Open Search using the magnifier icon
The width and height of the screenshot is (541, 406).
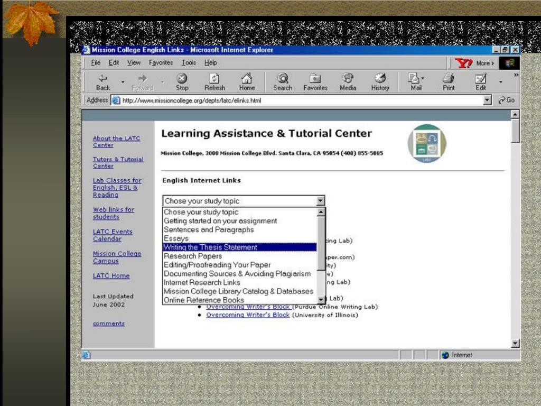pyautogui.click(x=283, y=78)
